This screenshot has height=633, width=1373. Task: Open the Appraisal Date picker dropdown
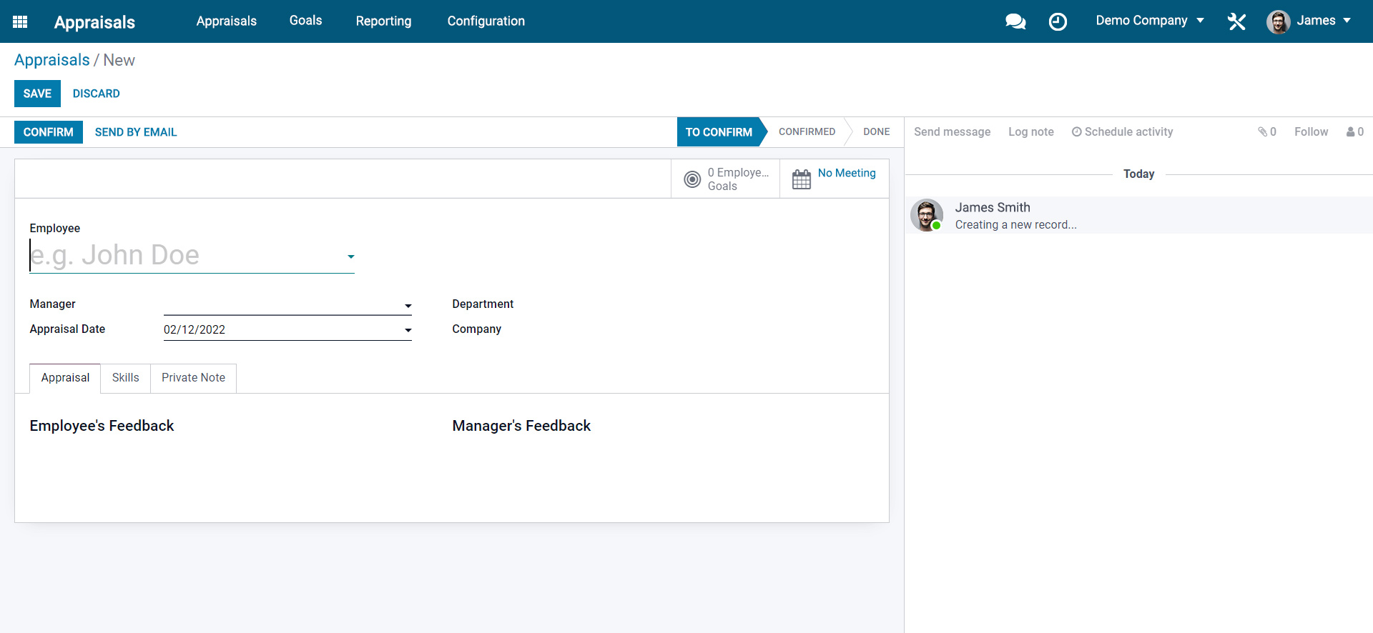click(408, 330)
